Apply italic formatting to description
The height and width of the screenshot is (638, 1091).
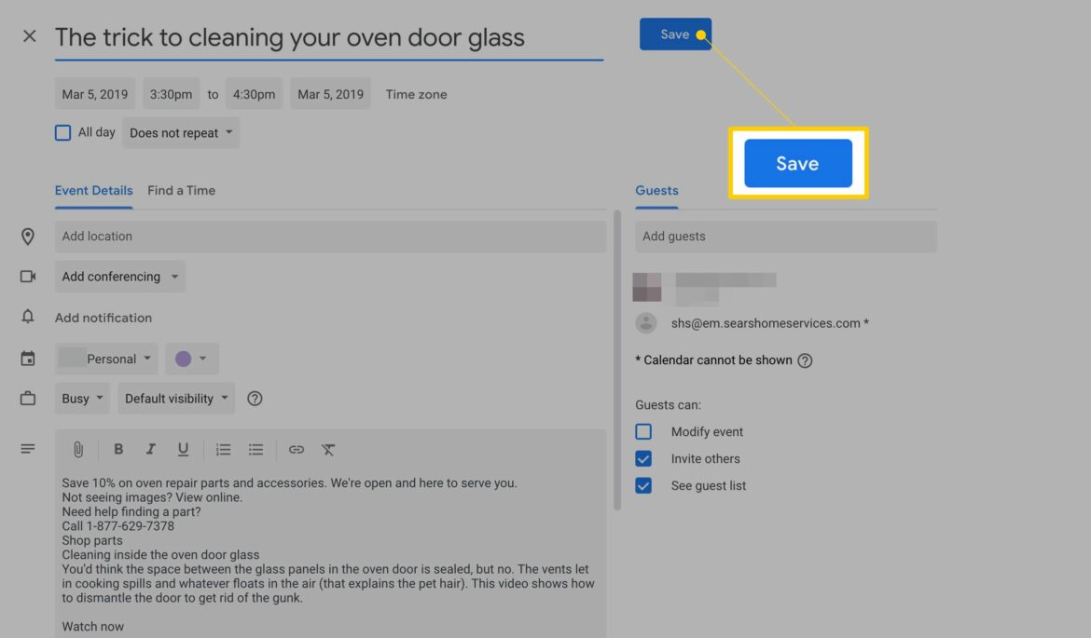(150, 450)
